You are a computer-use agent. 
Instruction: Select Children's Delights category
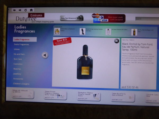tap(21, 84)
